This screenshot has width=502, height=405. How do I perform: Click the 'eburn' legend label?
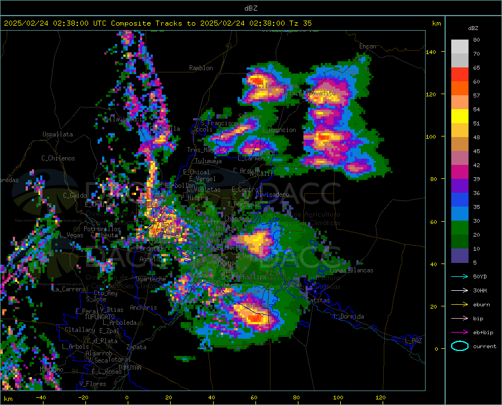pos(481,305)
